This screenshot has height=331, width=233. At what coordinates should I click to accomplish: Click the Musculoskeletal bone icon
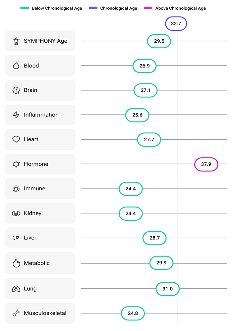(x=16, y=313)
